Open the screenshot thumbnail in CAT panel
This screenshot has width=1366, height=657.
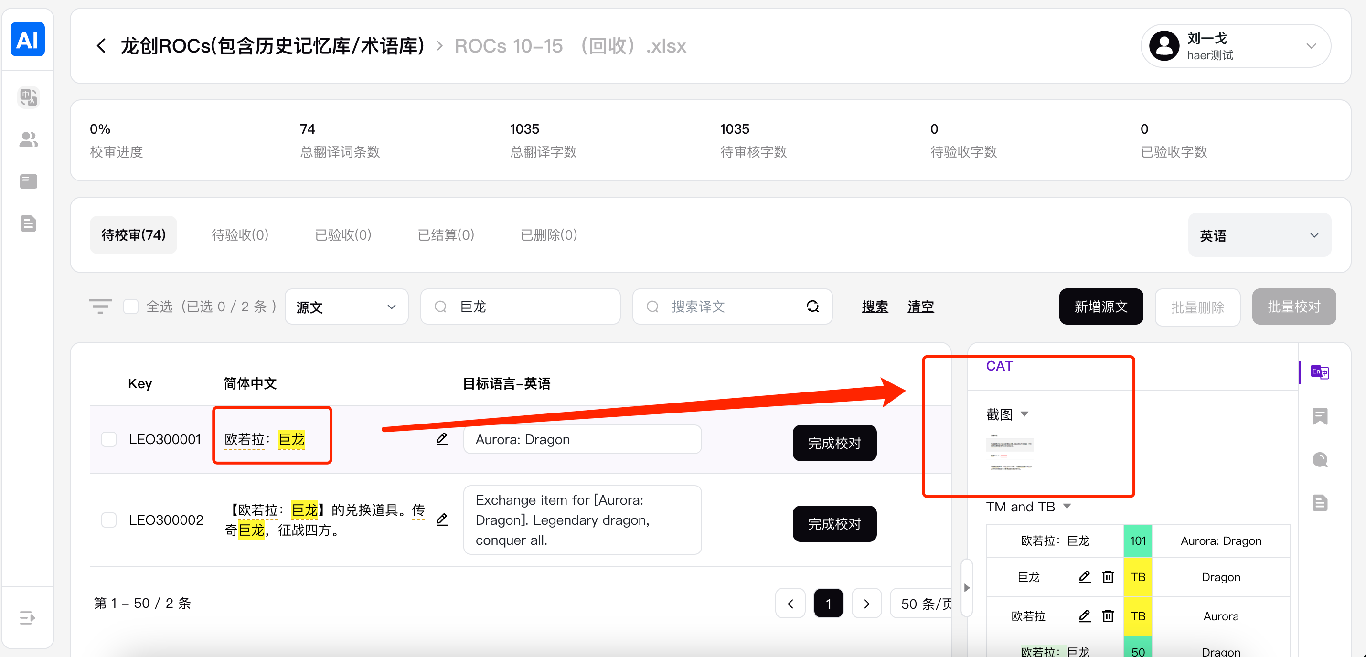click(x=1010, y=455)
